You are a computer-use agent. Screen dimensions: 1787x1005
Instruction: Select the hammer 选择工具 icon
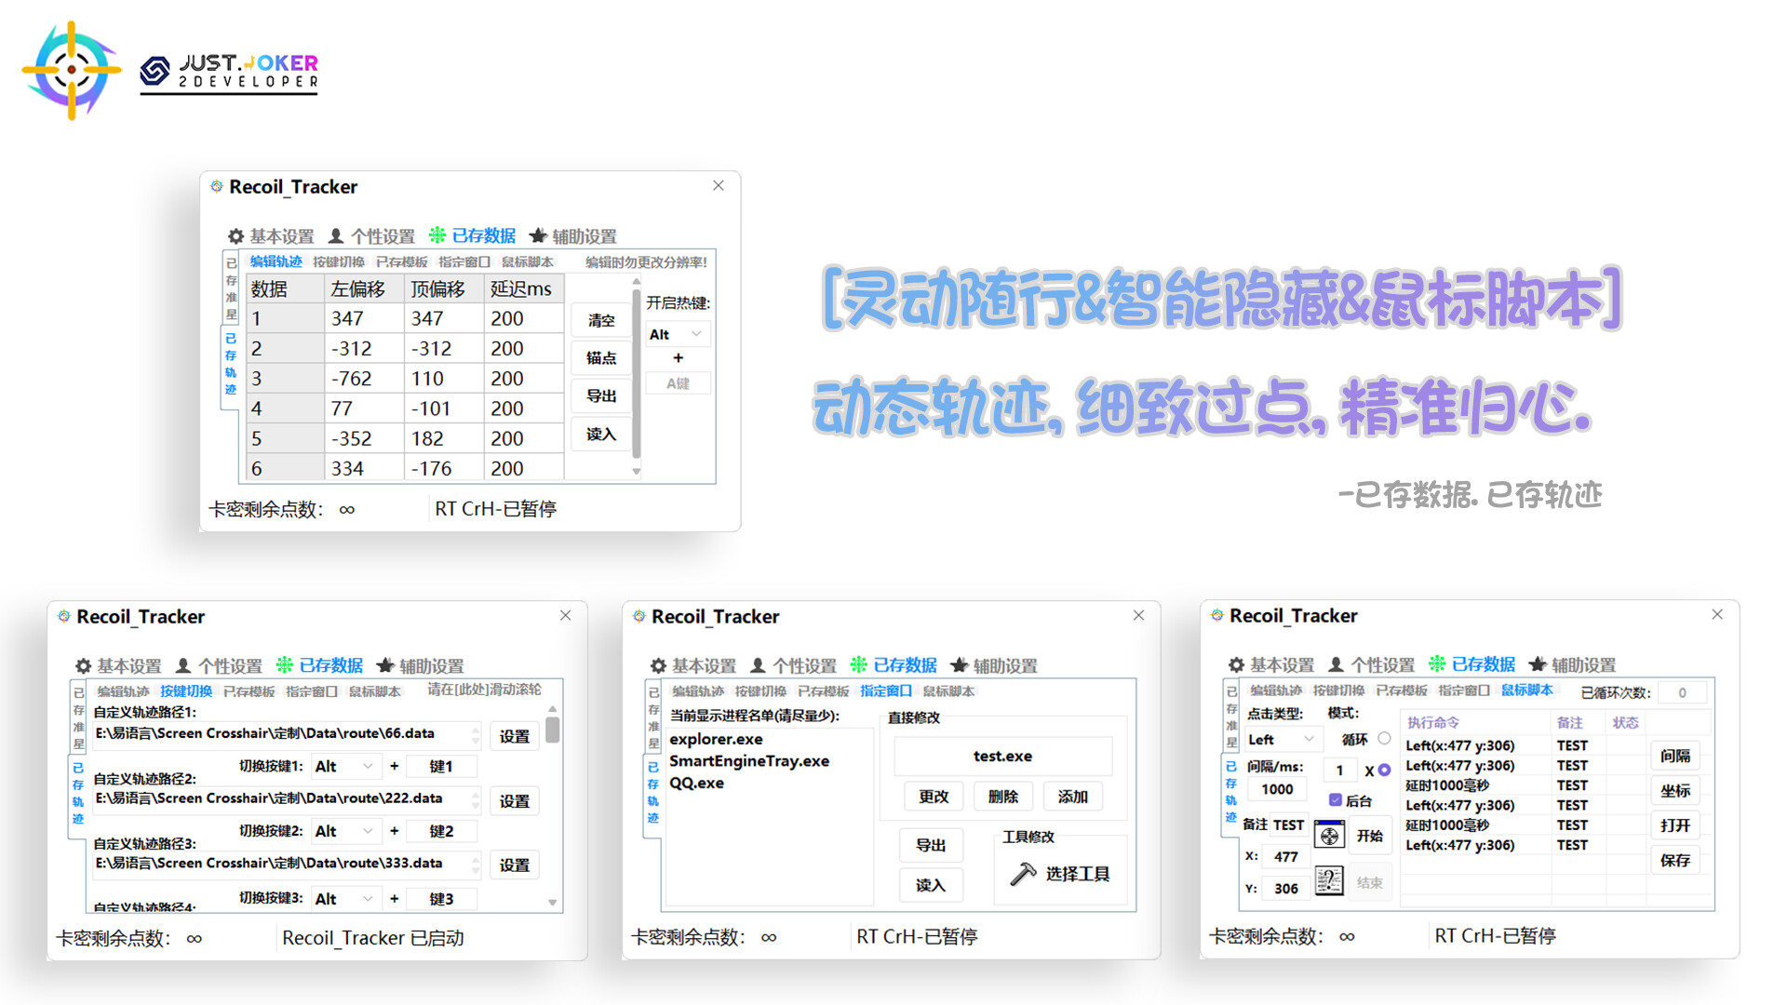pos(1025,873)
